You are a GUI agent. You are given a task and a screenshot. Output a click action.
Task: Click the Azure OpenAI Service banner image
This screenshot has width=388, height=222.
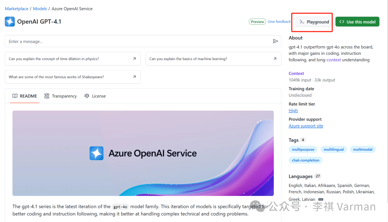point(143,153)
